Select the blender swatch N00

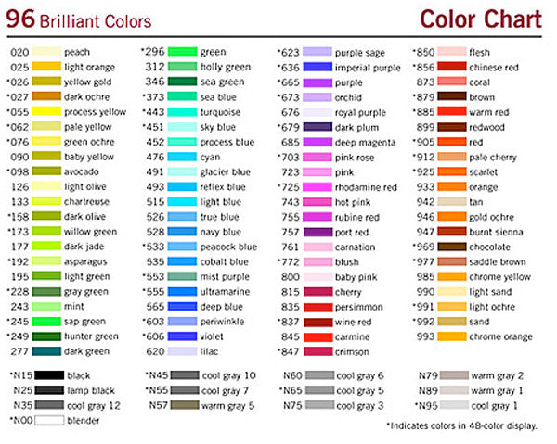click(49, 420)
